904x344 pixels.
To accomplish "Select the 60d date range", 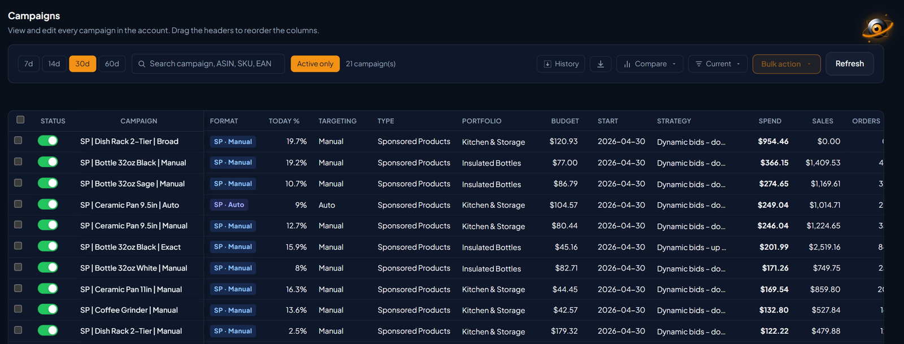I will [x=112, y=64].
